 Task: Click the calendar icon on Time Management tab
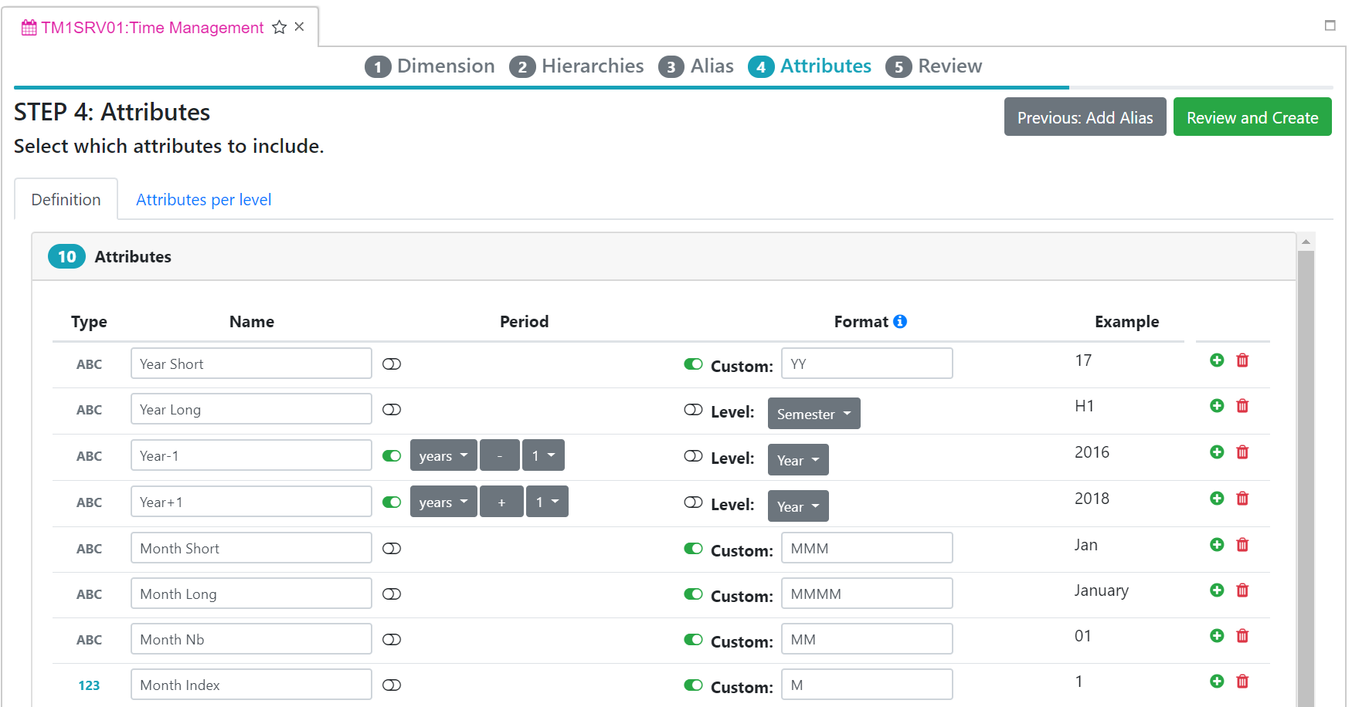29,28
